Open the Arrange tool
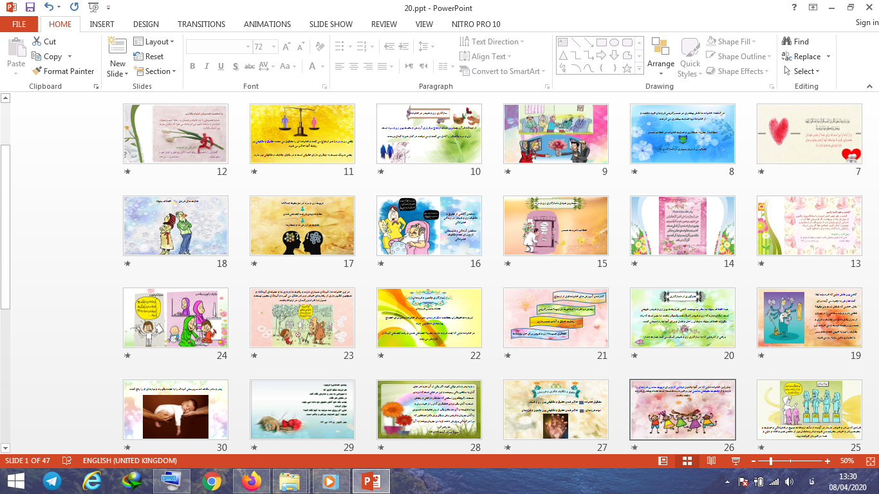This screenshot has height=494, width=879. point(660,53)
